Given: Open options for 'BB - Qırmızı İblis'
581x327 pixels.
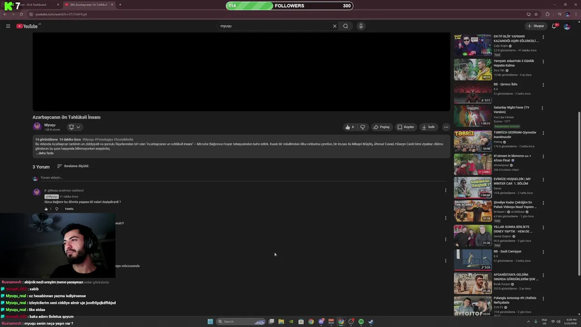Looking at the screenshot, I should [x=543, y=85].
